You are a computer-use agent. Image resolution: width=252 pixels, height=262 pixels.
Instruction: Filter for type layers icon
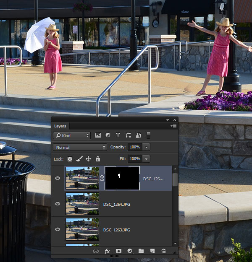coord(118,135)
